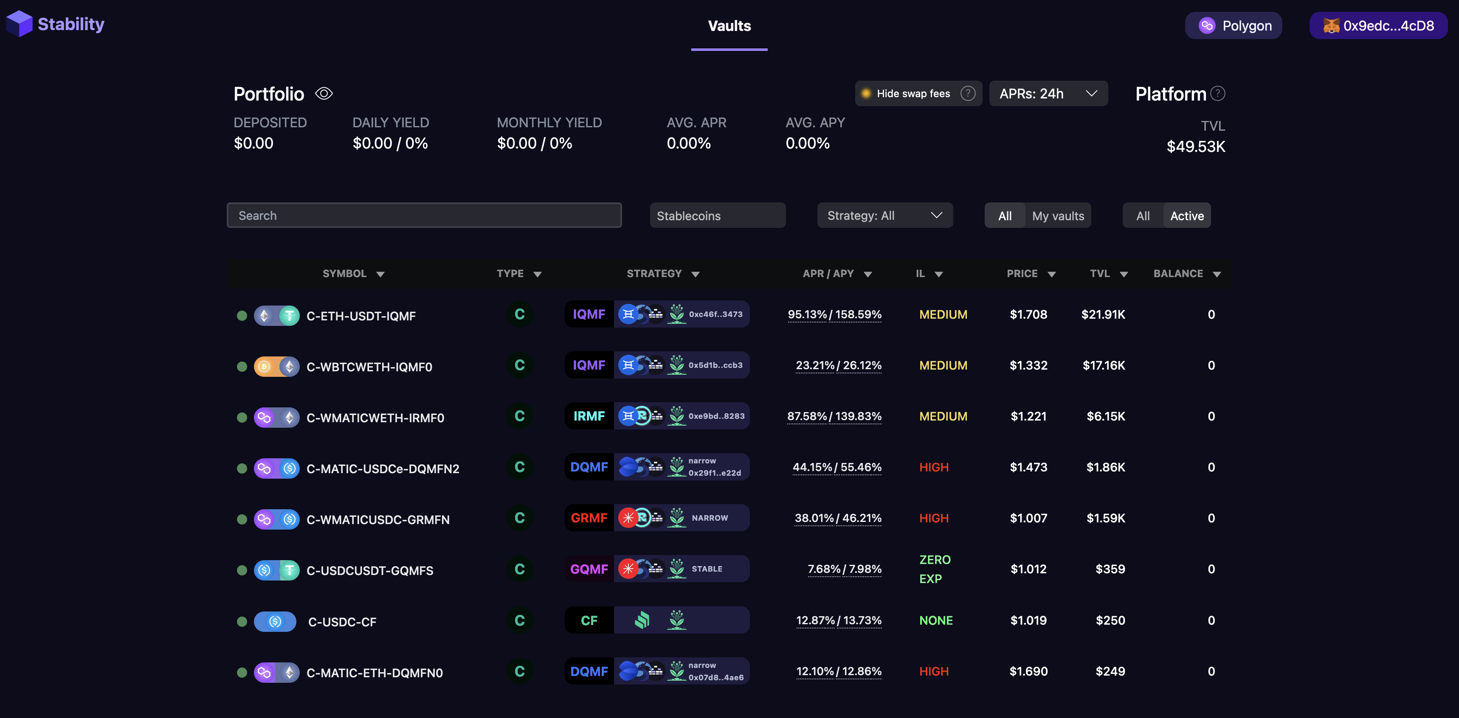Toggle portfolio visibility eye icon
1459x718 pixels.
324,93
